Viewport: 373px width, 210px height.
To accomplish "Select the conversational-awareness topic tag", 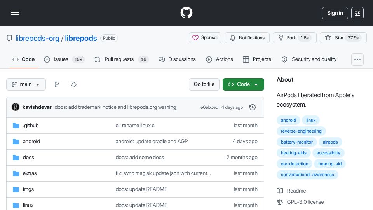I will (x=307, y=175).
